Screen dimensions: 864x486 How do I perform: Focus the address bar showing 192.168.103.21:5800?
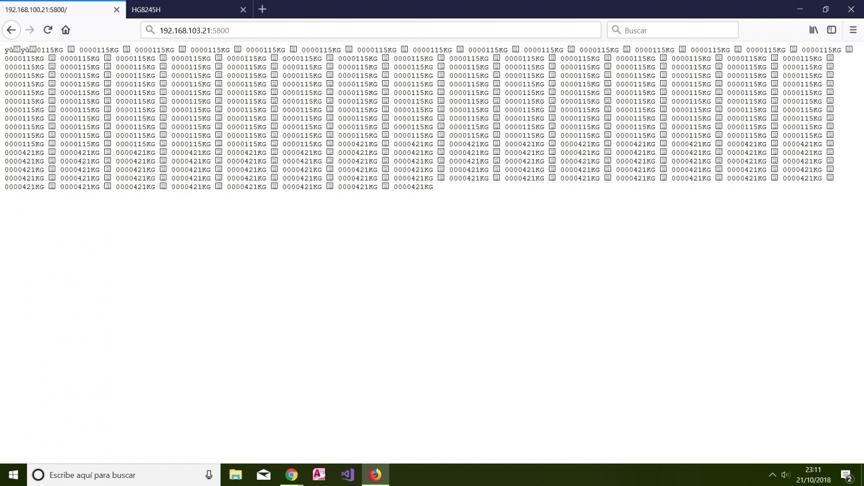[x=371, y=30]
